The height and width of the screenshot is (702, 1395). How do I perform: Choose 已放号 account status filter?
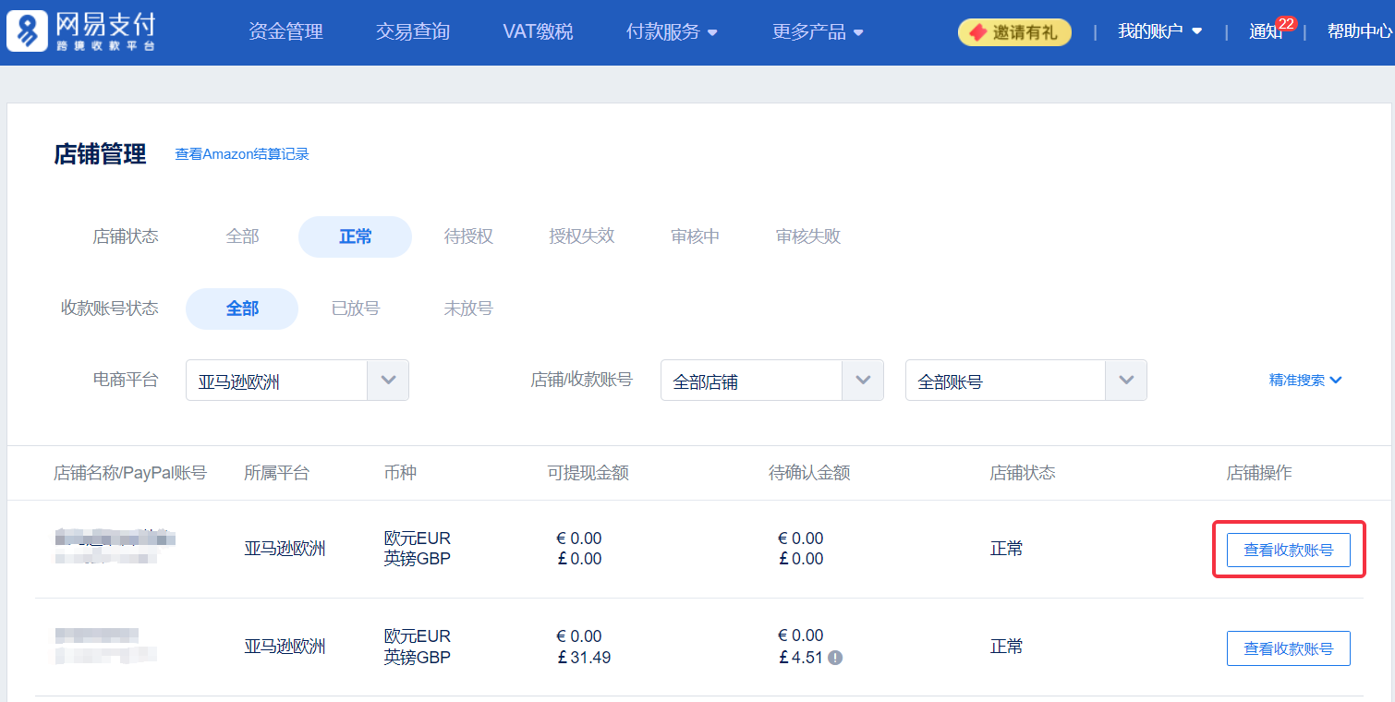click(x=355, y=309)
